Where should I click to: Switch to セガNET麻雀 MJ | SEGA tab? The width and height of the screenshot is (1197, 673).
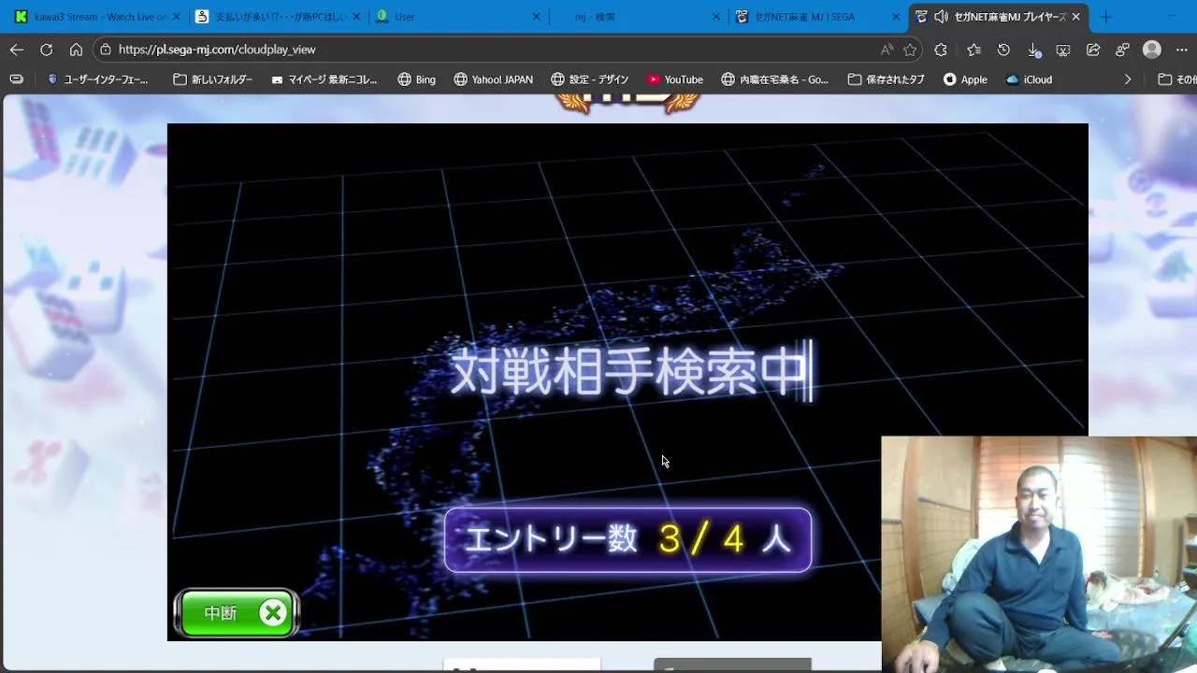(x=820, y=17)
